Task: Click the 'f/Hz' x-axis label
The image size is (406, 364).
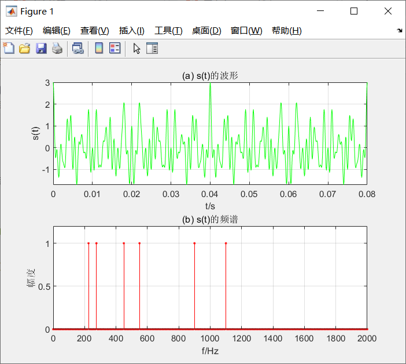Action: coord(210,351)
